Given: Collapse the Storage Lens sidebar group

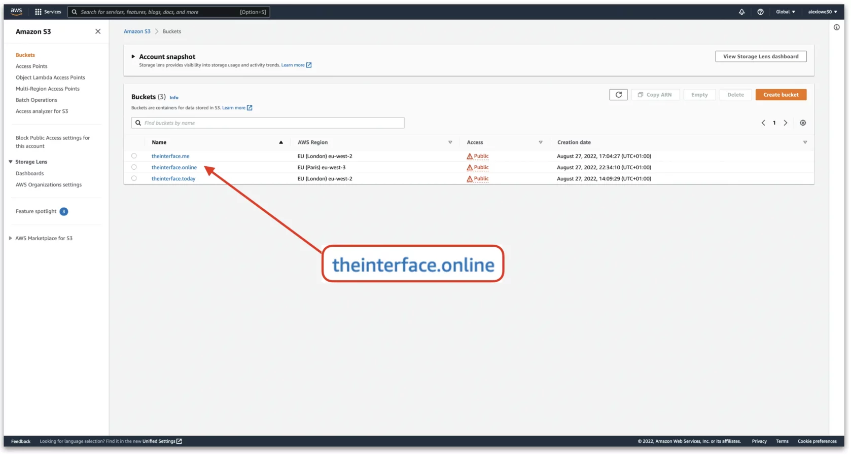Looking at the screenshot, I should (11, 162).
